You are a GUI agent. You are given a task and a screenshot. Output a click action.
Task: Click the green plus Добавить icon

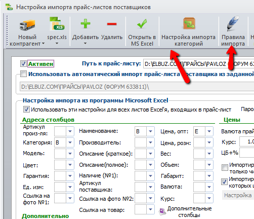tap(86, 23)
